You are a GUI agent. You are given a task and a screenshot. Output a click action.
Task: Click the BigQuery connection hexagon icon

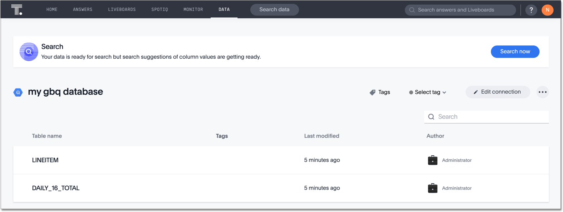click(18, 92)
